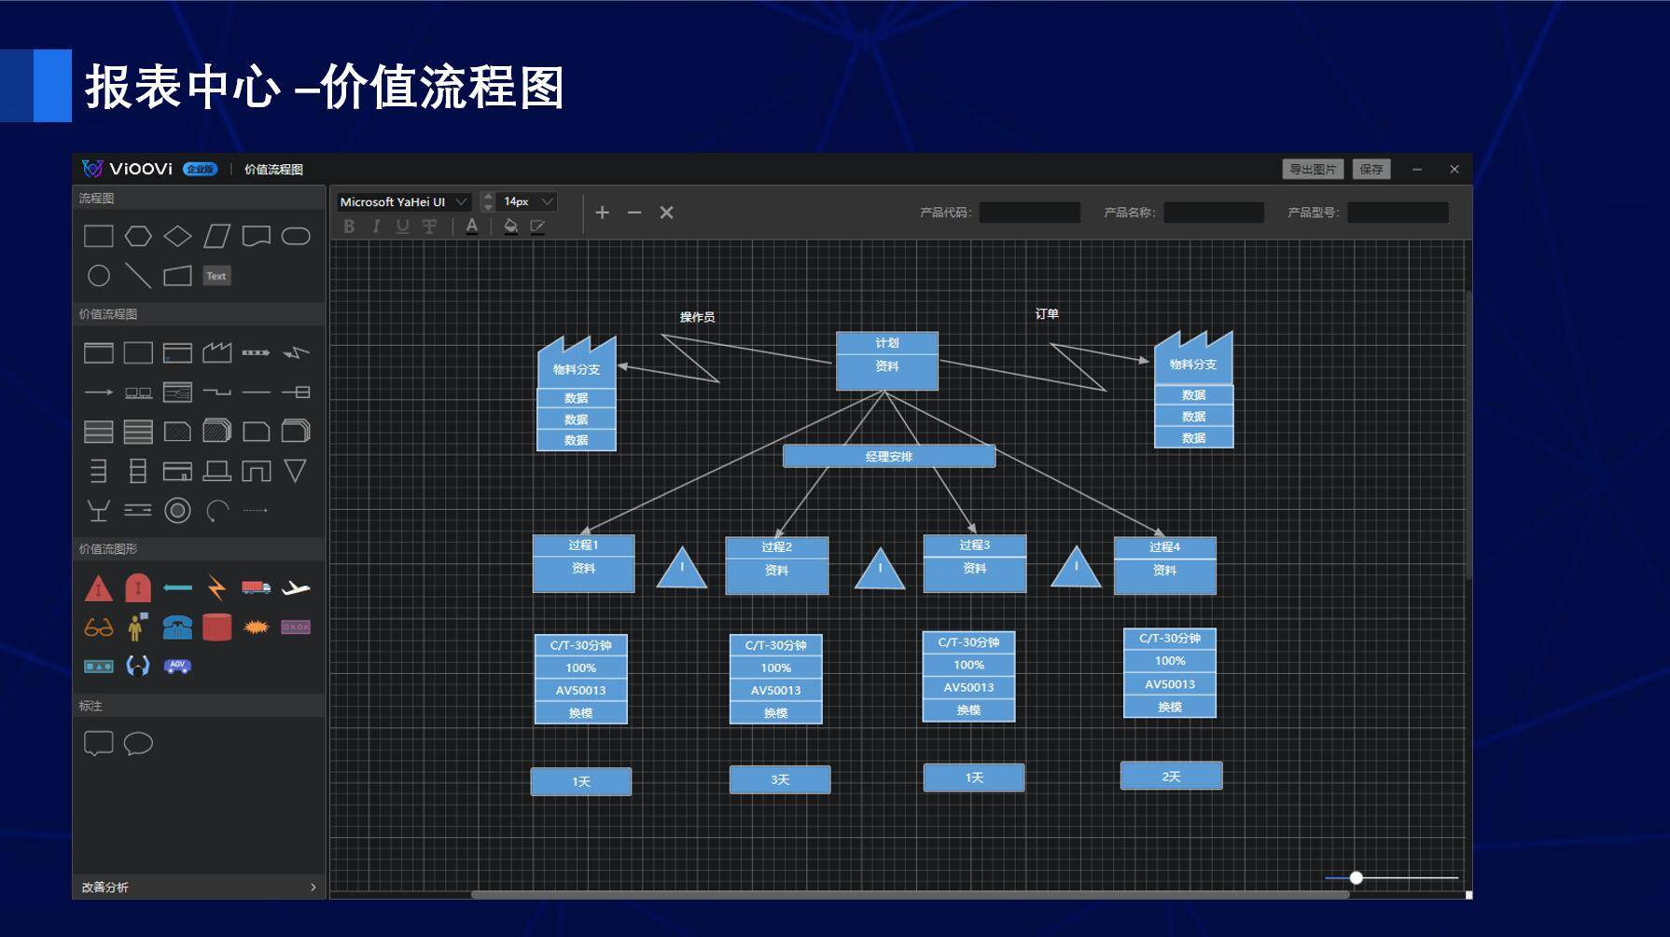Click the X delete toolbar button

(x=666, y=213)
